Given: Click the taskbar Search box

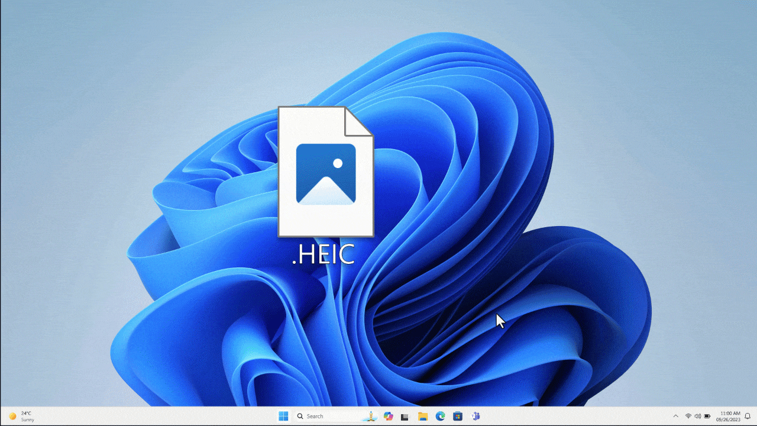Looking at the screenshot, I should tap(336, 416).
